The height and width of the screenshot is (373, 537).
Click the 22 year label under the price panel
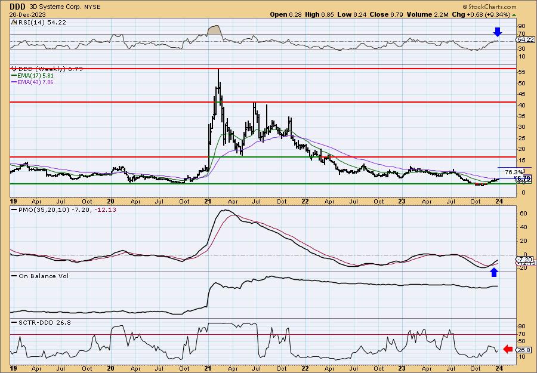305,201
